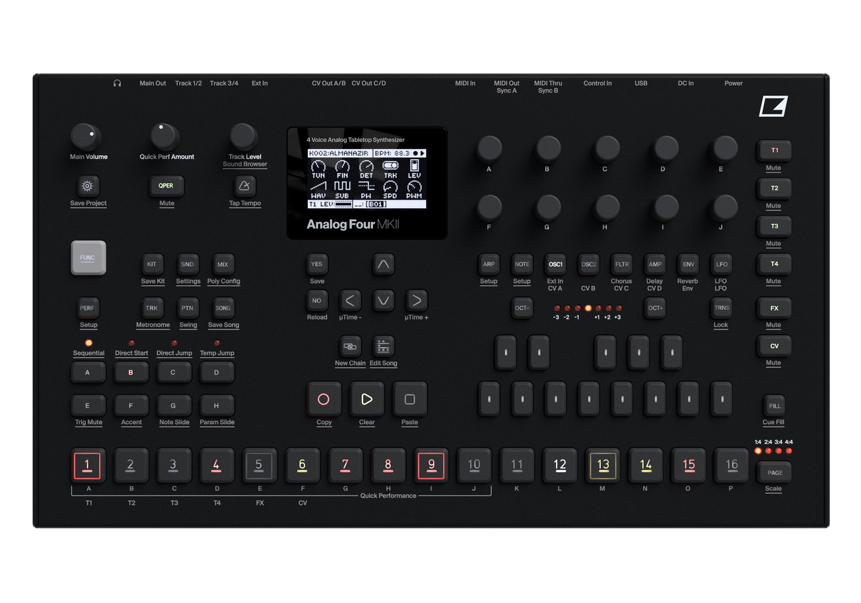Click the PAGE scale button
This screenshot has height=603, width=861.
[774, 472]
